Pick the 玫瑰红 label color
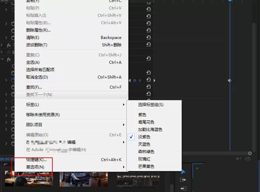Screen dimensions: 260x192 (x=154, y=159)
